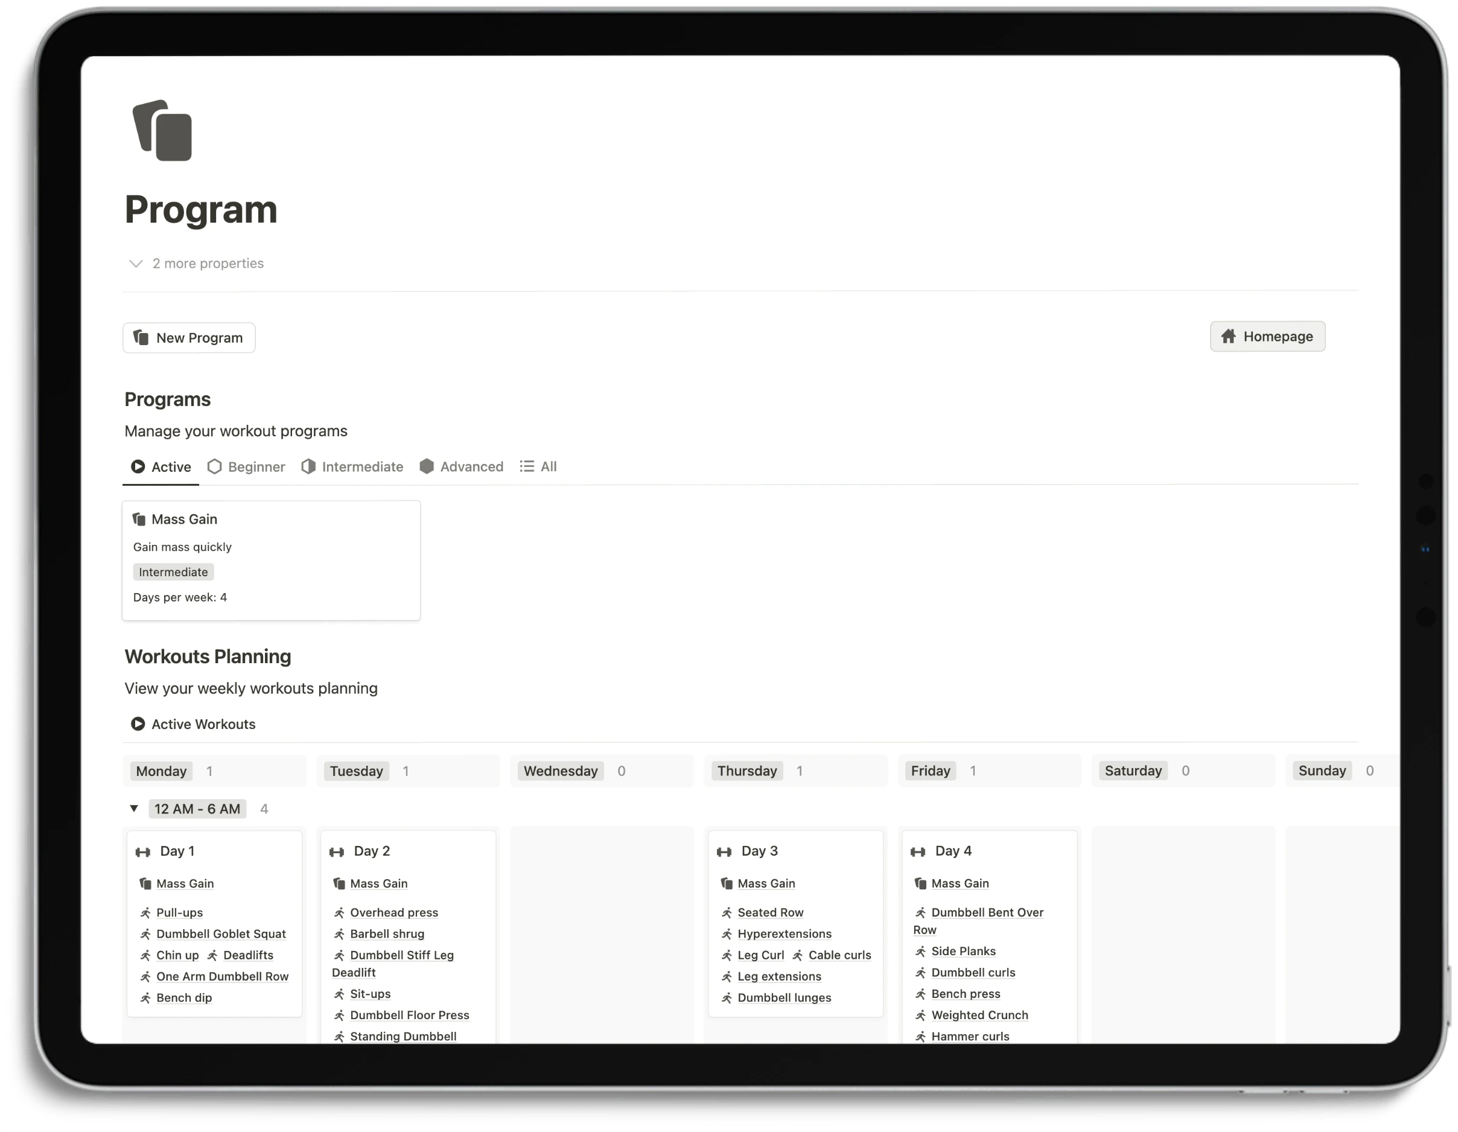Click the New Program button

(x=189, y=337)
